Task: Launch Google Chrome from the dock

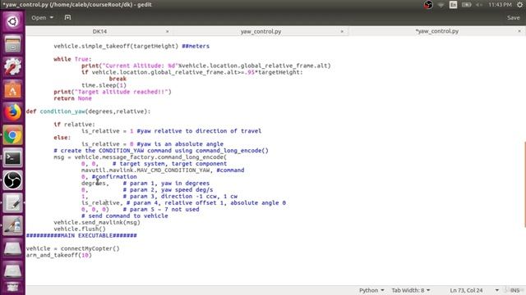Action: pyautogui.click(x=12, y=135)
